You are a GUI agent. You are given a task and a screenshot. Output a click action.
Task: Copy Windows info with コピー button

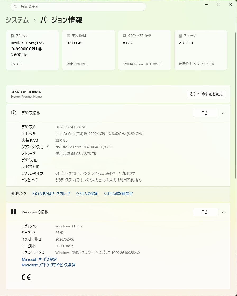tap(206, 212)
